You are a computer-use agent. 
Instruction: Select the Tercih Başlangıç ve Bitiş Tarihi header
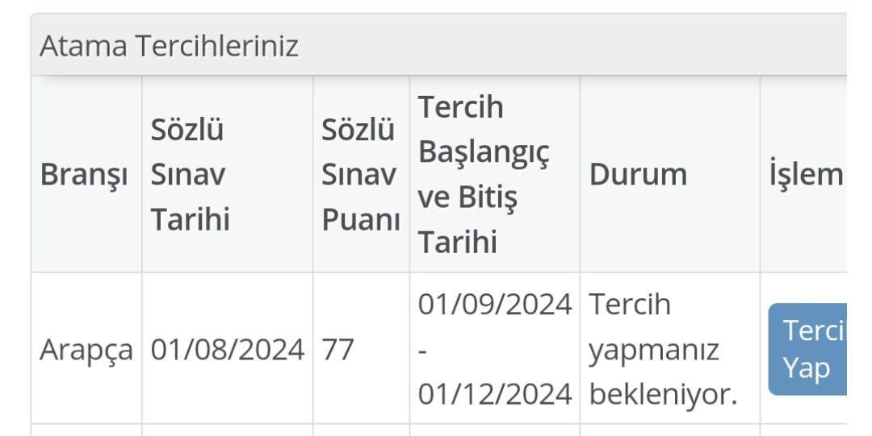pyautogui.click(x=484, y=175)
